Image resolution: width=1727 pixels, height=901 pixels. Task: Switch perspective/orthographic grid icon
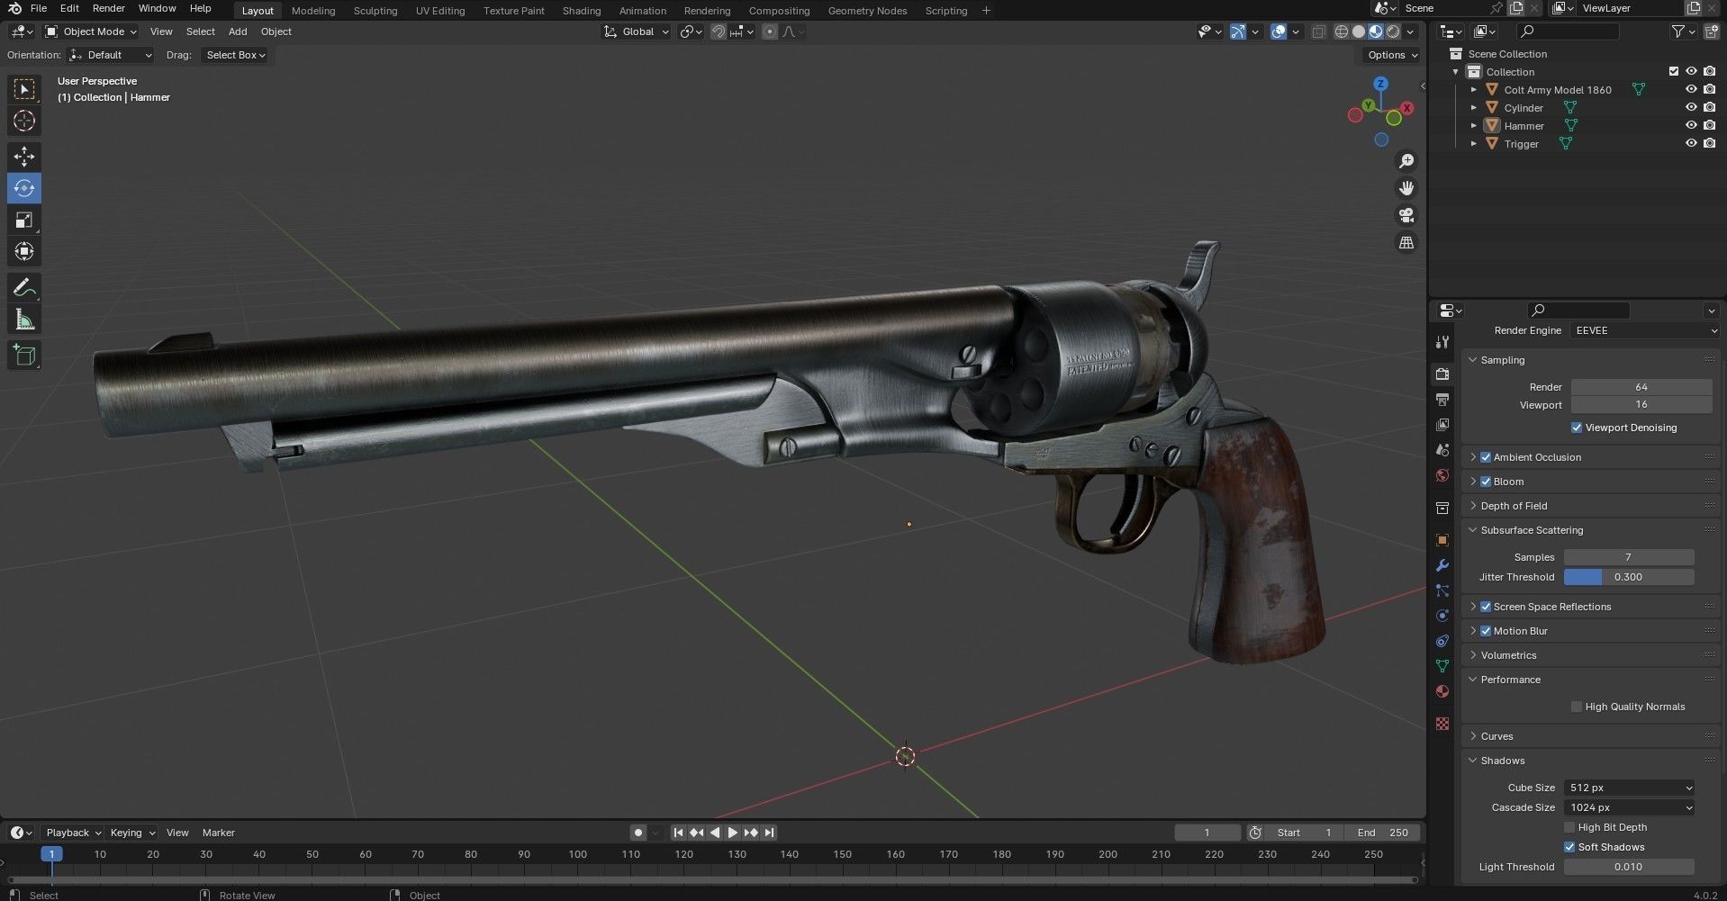(x=1406, y=242)
